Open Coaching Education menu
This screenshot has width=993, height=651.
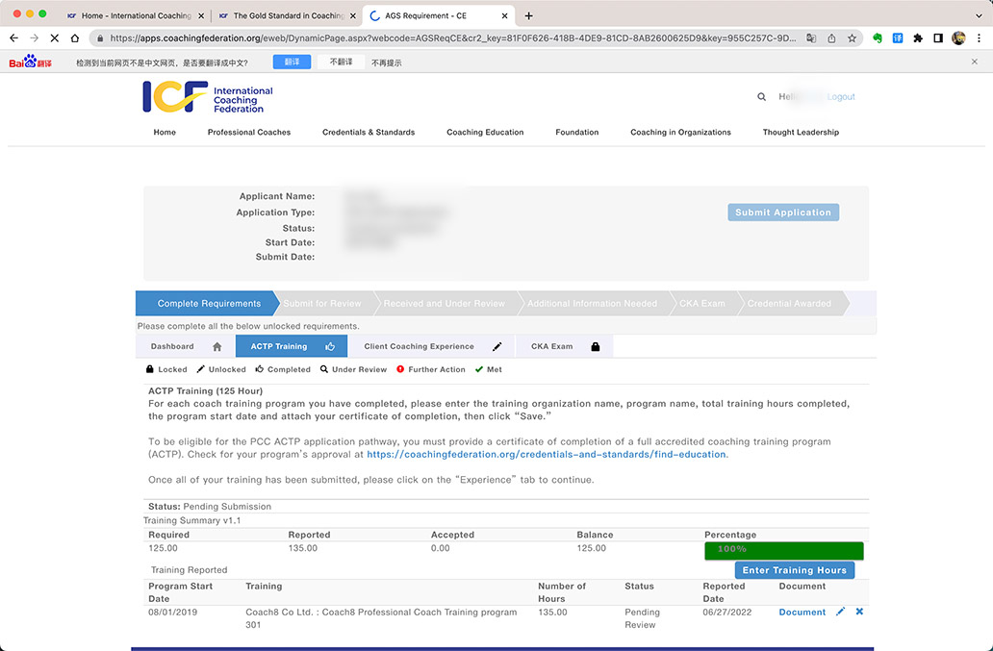tap(485, 133)
